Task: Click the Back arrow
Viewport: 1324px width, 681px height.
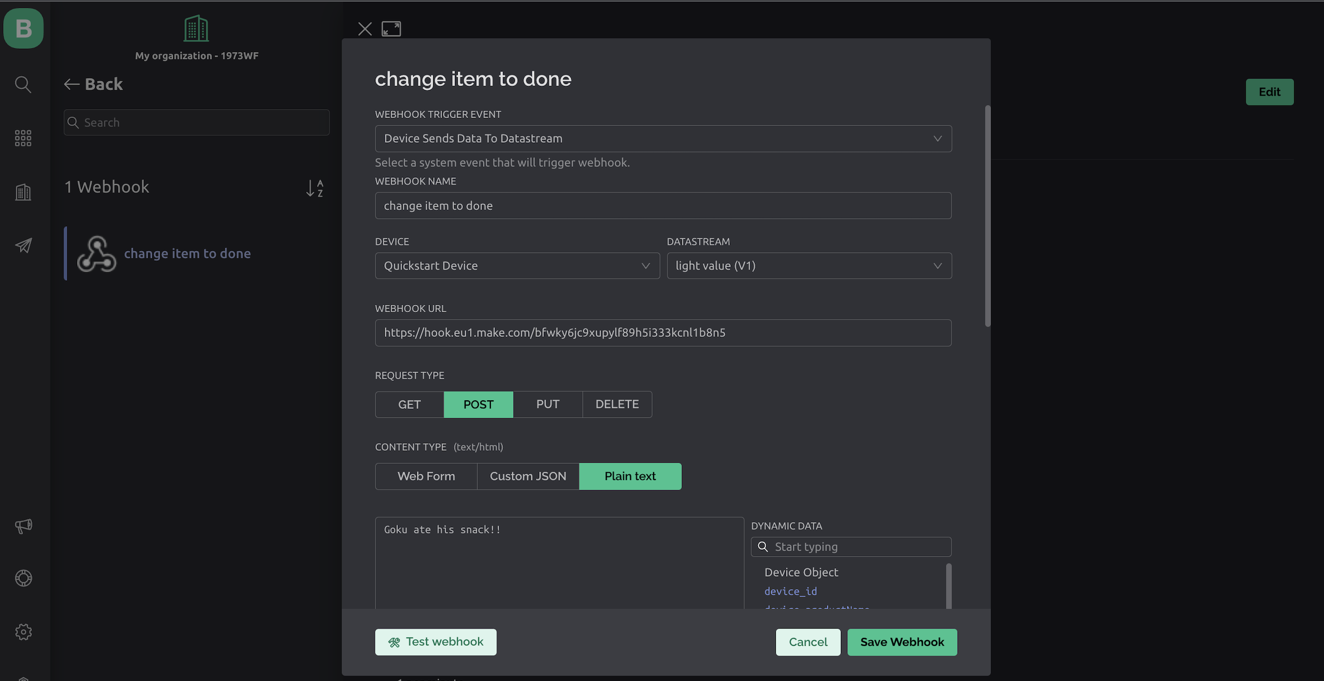Action: pyautogui.click(x=71, y=84)
